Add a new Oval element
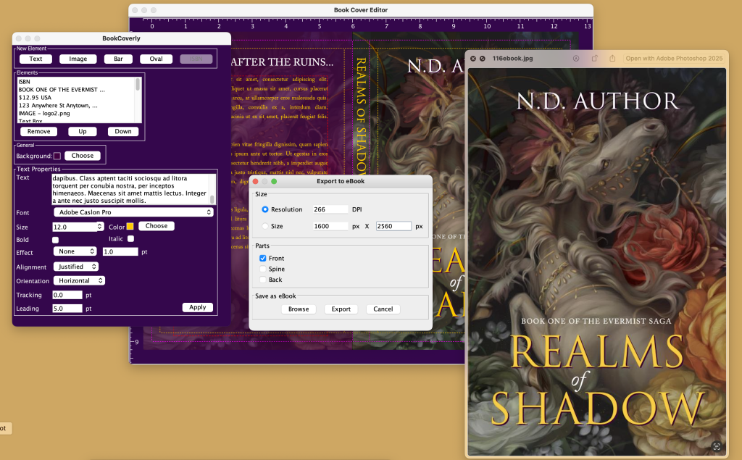 click(157, 59)
